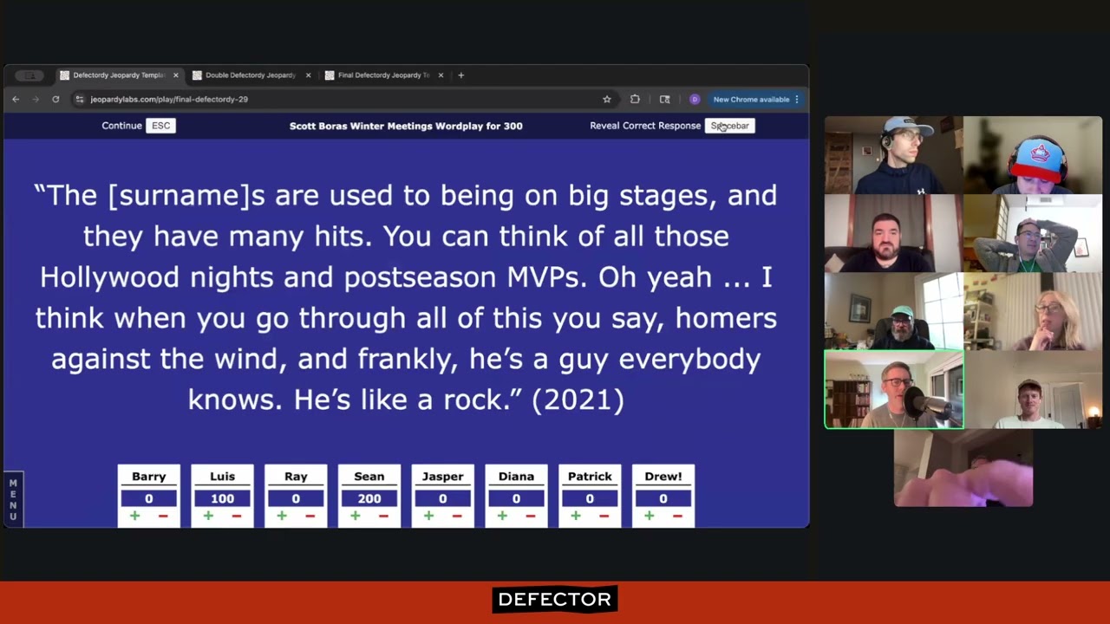This screenshot has width=1110, height=624.
Task: Click Reveal Correct Response label
Action: [x=645, y=126]
